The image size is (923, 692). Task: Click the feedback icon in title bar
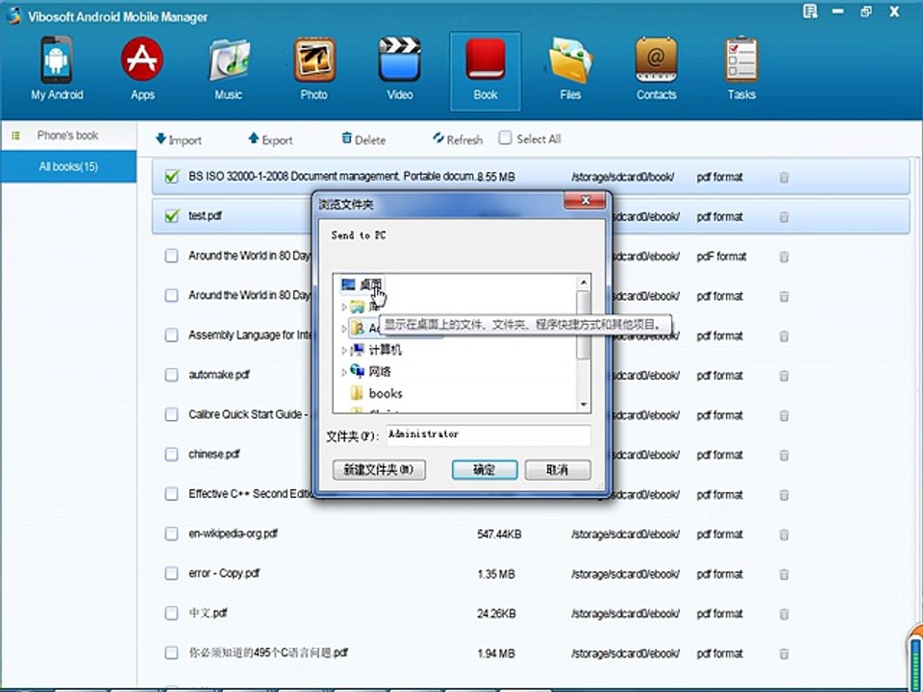click(x=810, y=12)
